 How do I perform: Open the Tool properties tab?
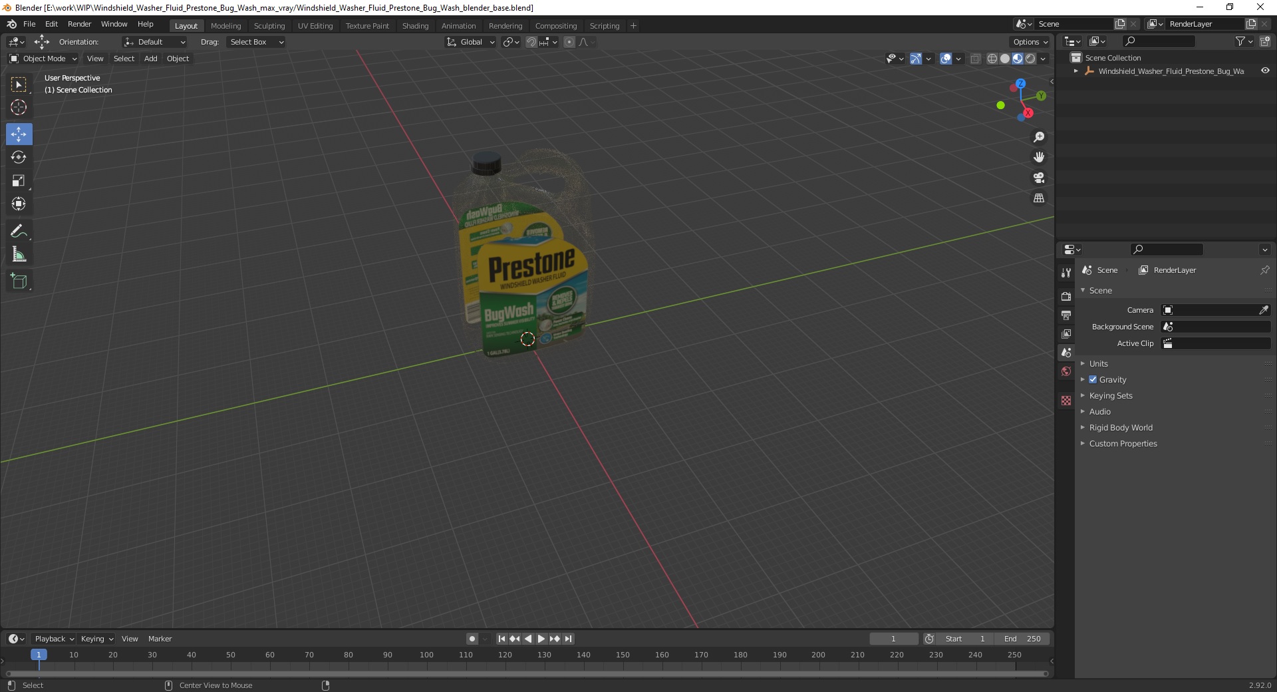tap(1066, 272)
